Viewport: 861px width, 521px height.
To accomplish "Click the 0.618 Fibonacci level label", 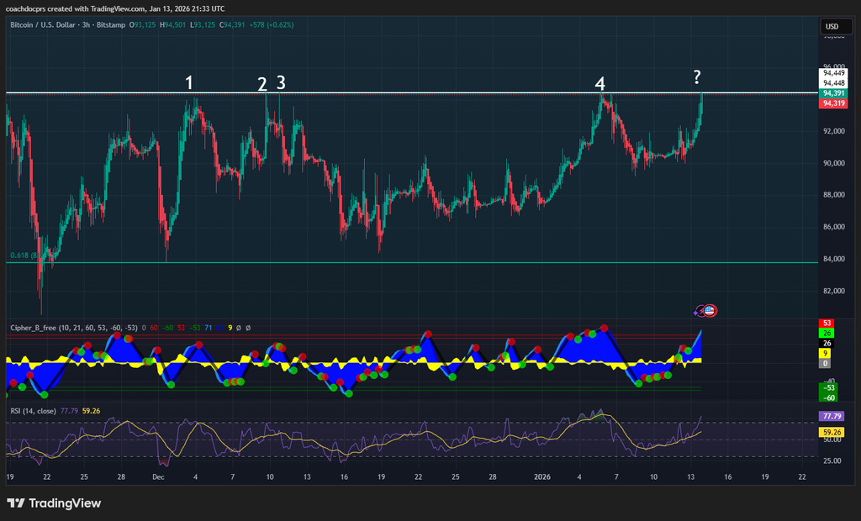I will (x=21, y=255).
